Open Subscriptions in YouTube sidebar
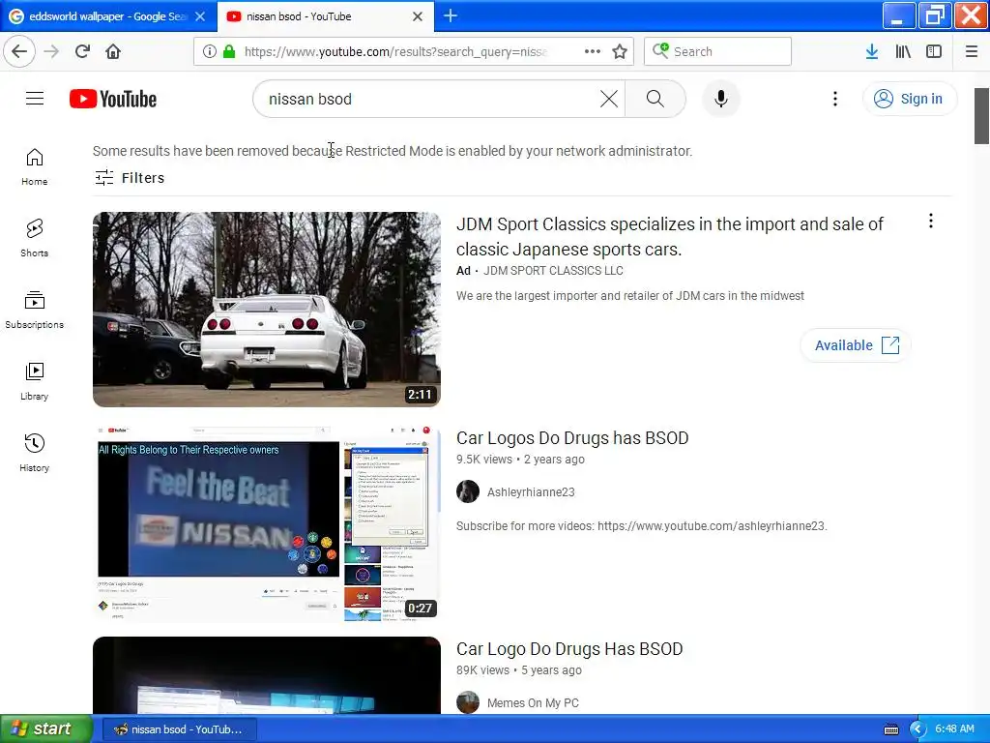The height and width of the screenshot is (743, 990). click(x=34, y=310)
